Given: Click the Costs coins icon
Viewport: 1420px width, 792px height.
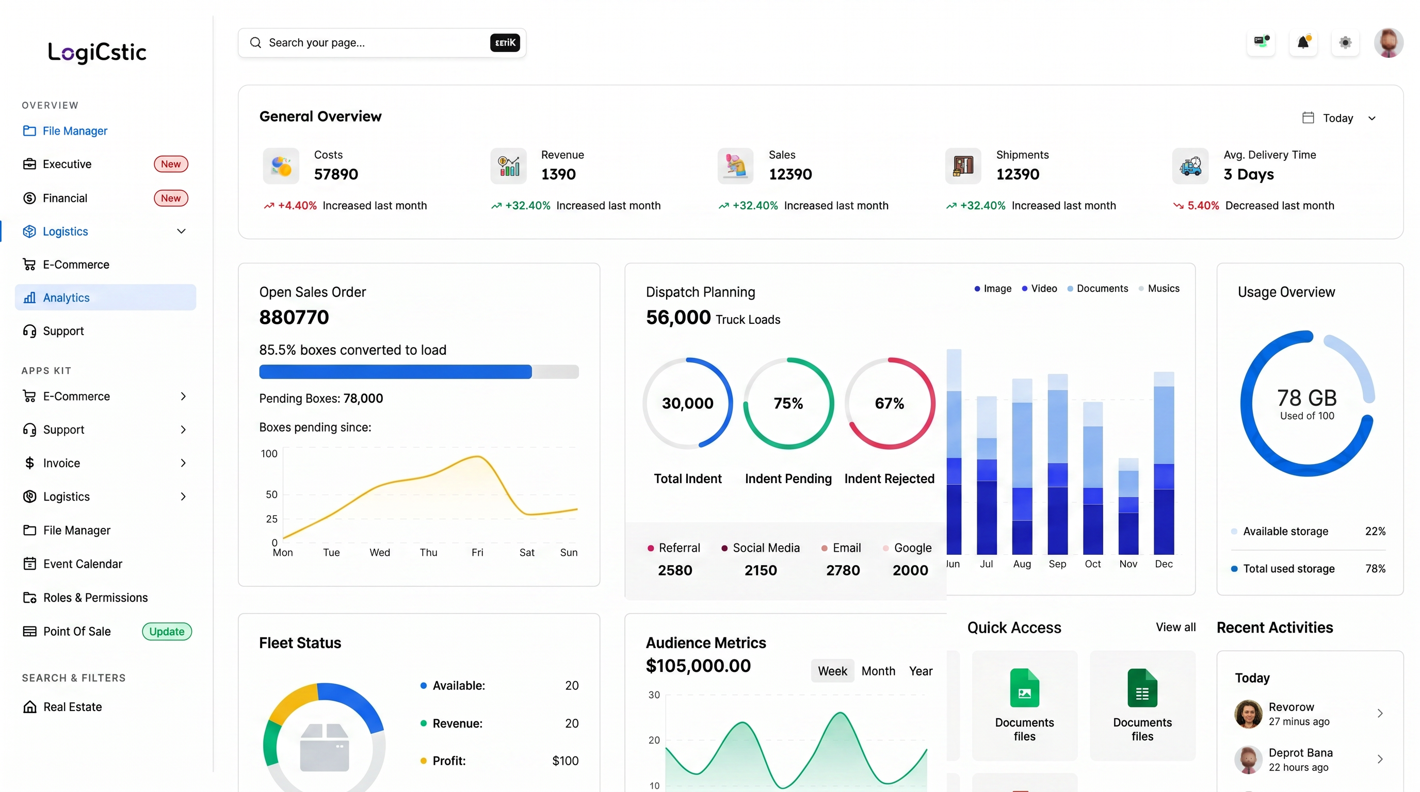Looking at the screenshot, I should (281, 165).
